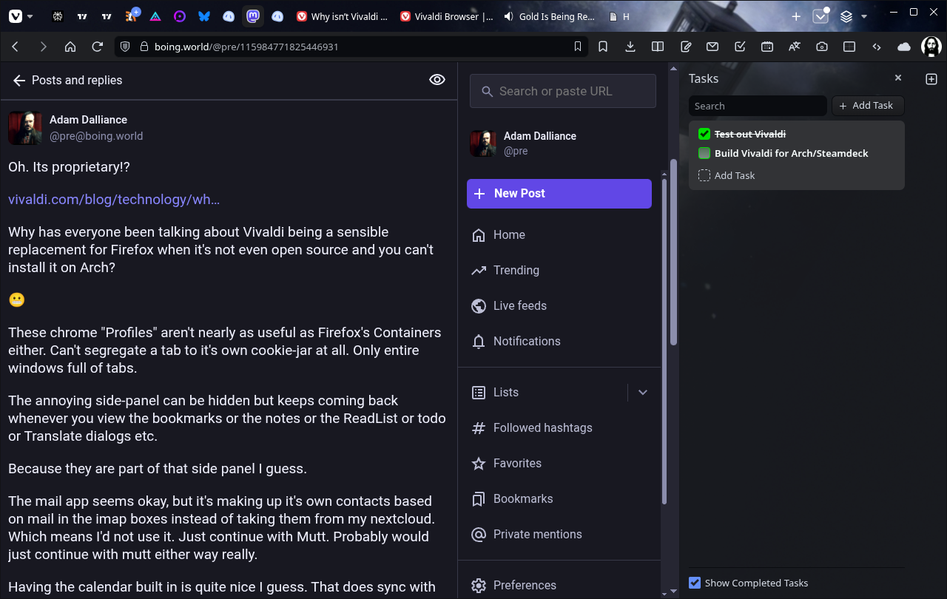Screen dimensions: 947x599
Task: Open the Calendar panel icon
Action: click(x=767, y=47)
